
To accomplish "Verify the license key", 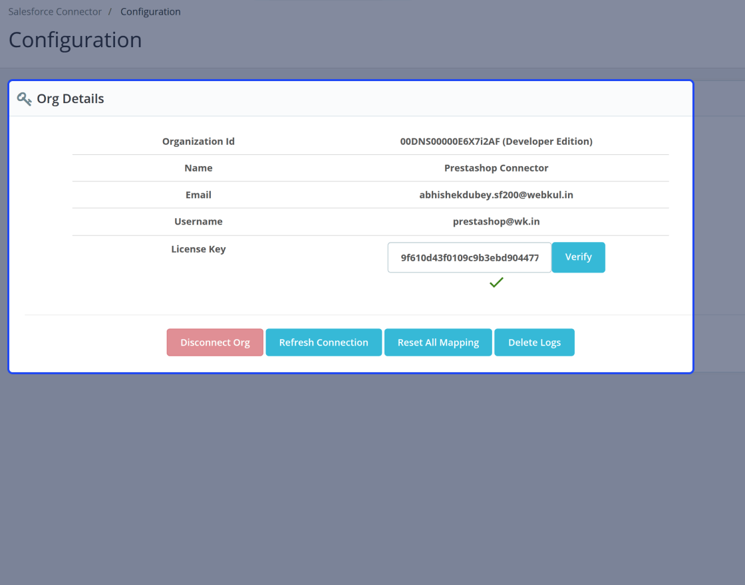I will click(578, 257).
